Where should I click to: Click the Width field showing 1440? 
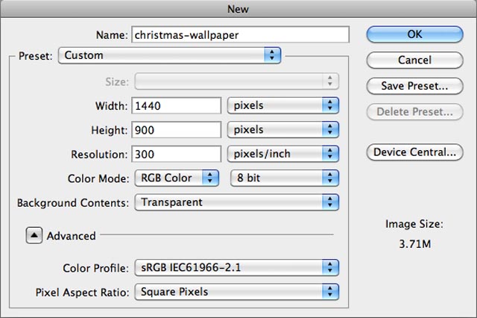click(177, 106)
